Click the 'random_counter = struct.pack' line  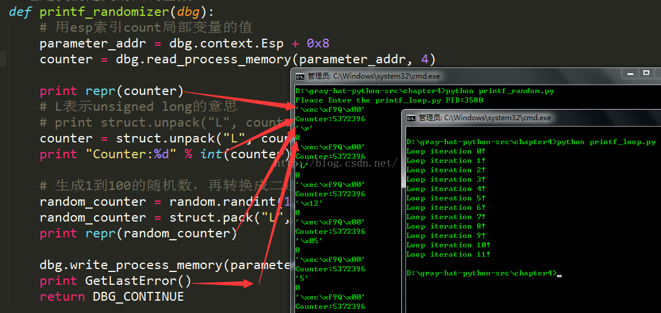tap(165, 217)
